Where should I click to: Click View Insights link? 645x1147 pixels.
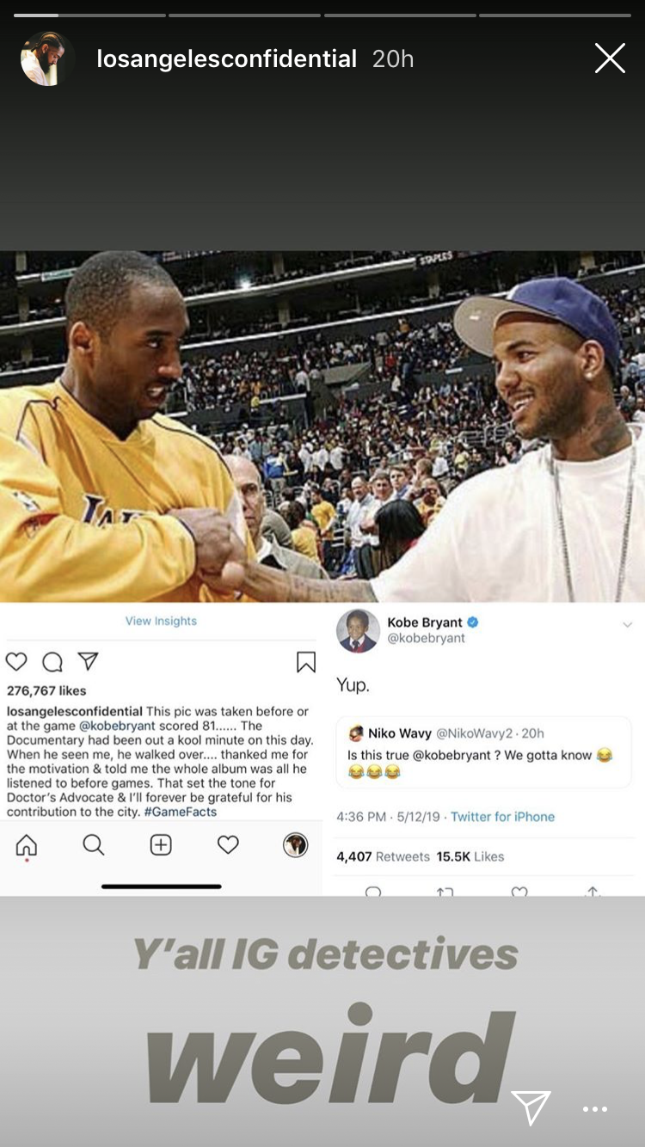tap(161, 621)
